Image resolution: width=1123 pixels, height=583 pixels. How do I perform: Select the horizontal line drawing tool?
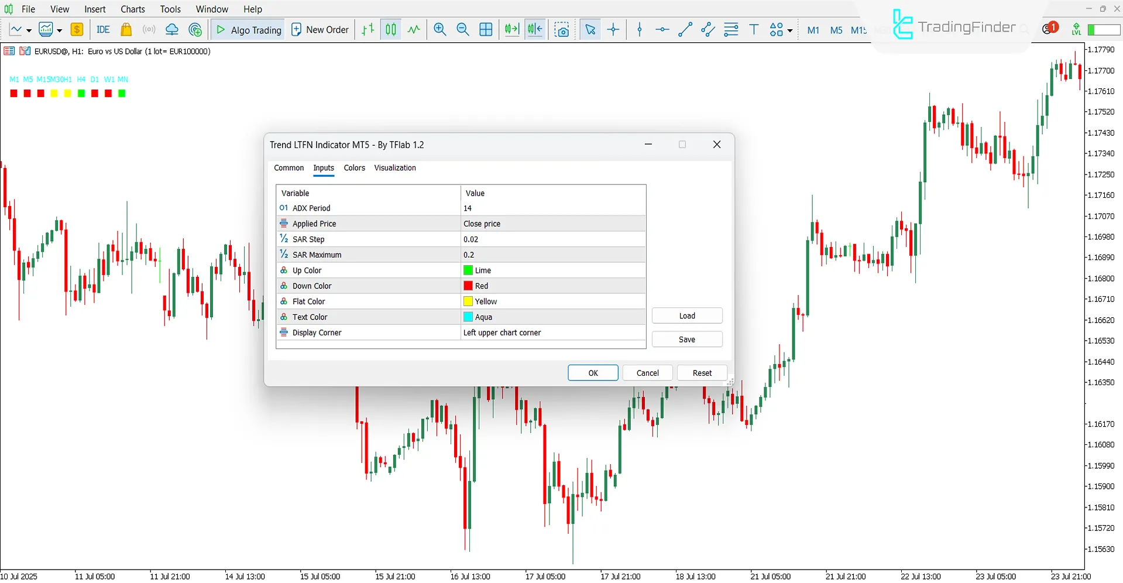(x=661, y=29)
